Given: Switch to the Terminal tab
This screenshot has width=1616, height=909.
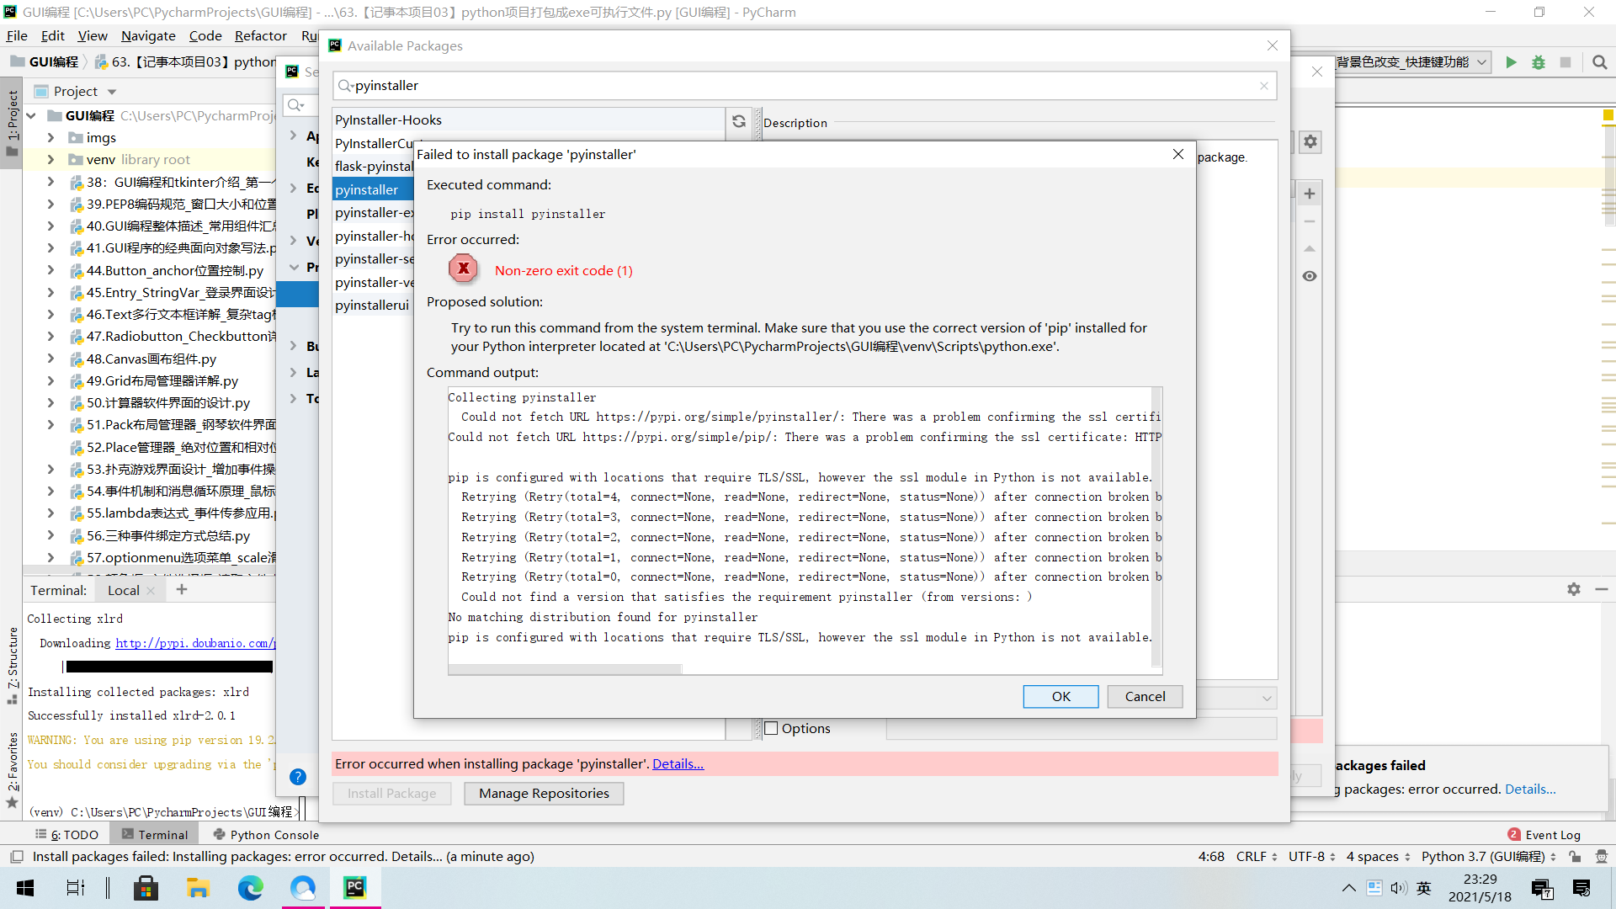Looking at the screenshot, I should point(155,835).
